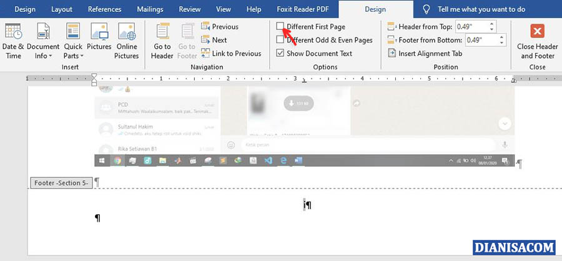Screen dimensions: 562x261
Task: Toggle Different Odd & Even Pages
Action: tap(281, 40)
